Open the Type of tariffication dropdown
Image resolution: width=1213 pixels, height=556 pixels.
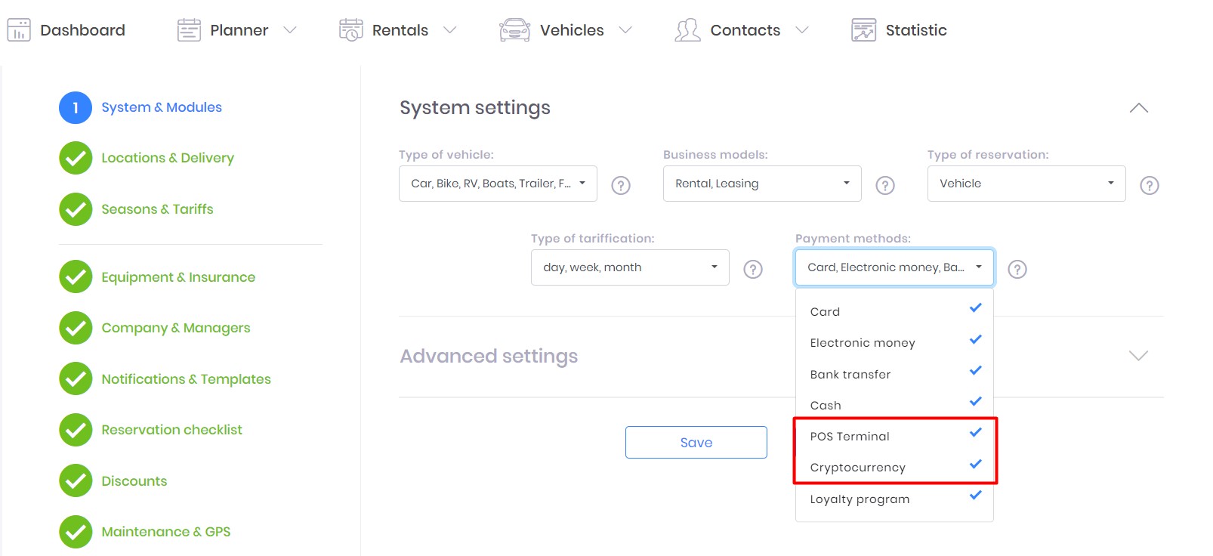[x=630, y=267]
